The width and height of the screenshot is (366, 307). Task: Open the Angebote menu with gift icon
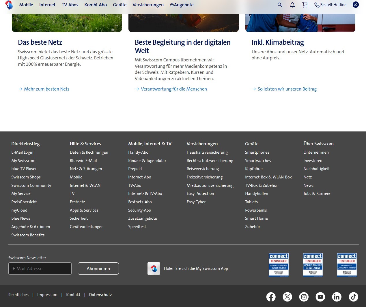click(182, 5)
